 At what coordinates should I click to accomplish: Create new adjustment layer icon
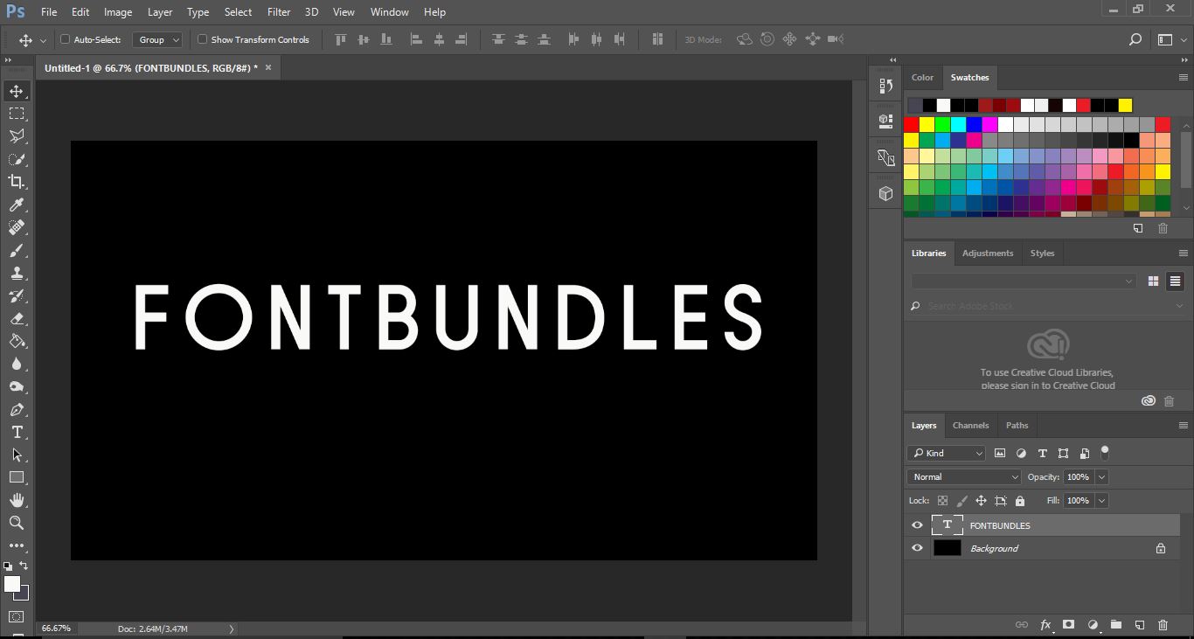point(1093,625)
